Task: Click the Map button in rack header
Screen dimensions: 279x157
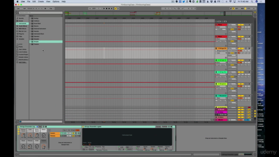Action: (40, 127)
